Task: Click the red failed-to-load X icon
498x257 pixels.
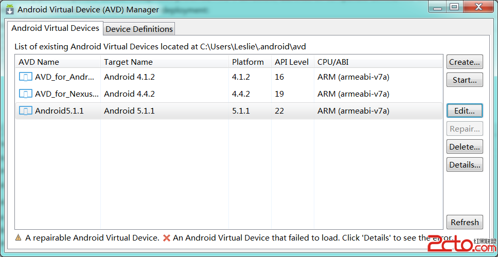Action: 167,238
